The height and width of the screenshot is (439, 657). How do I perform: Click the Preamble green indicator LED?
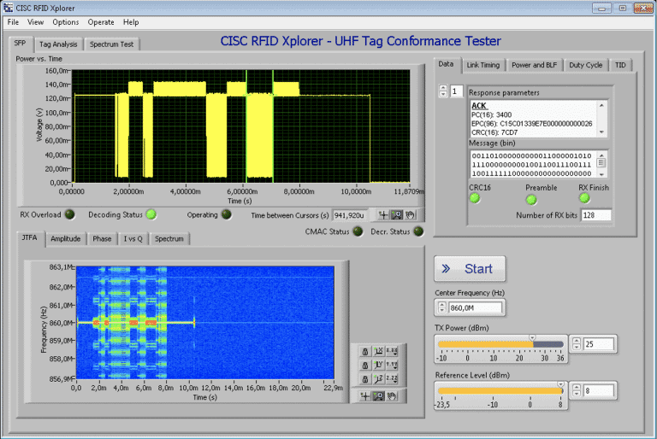point(531,200)
